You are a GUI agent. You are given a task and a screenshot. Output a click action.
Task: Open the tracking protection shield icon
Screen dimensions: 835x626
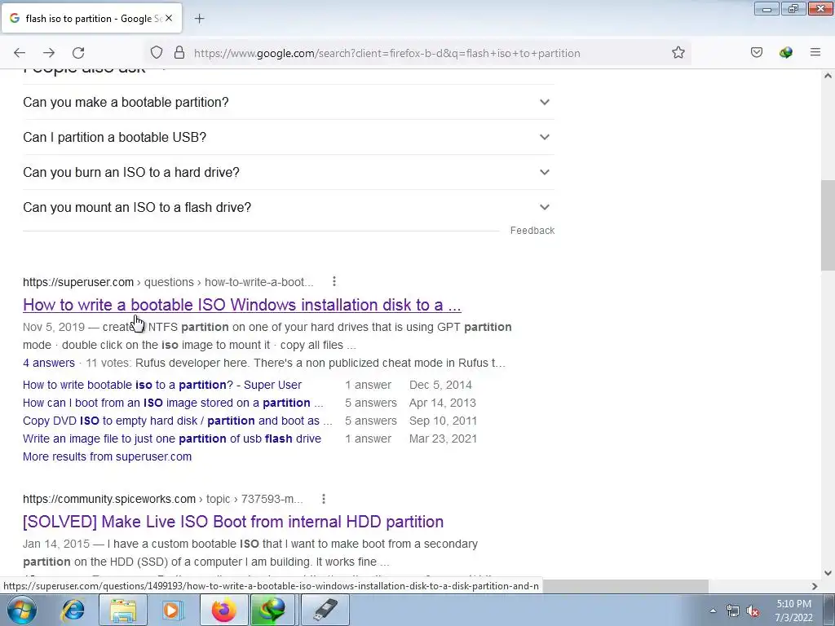[x=156, y=53]
